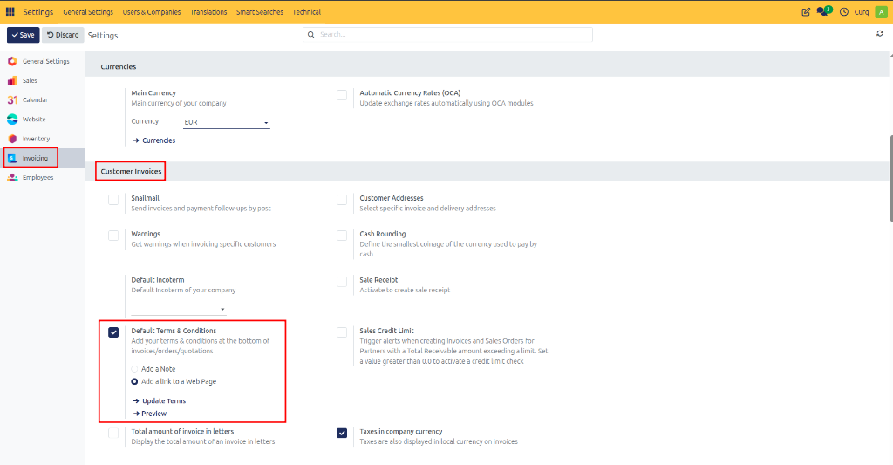Viewport: 893px width, 465px height.
Task: Follow the Preview link
Action: coord(150,414)
